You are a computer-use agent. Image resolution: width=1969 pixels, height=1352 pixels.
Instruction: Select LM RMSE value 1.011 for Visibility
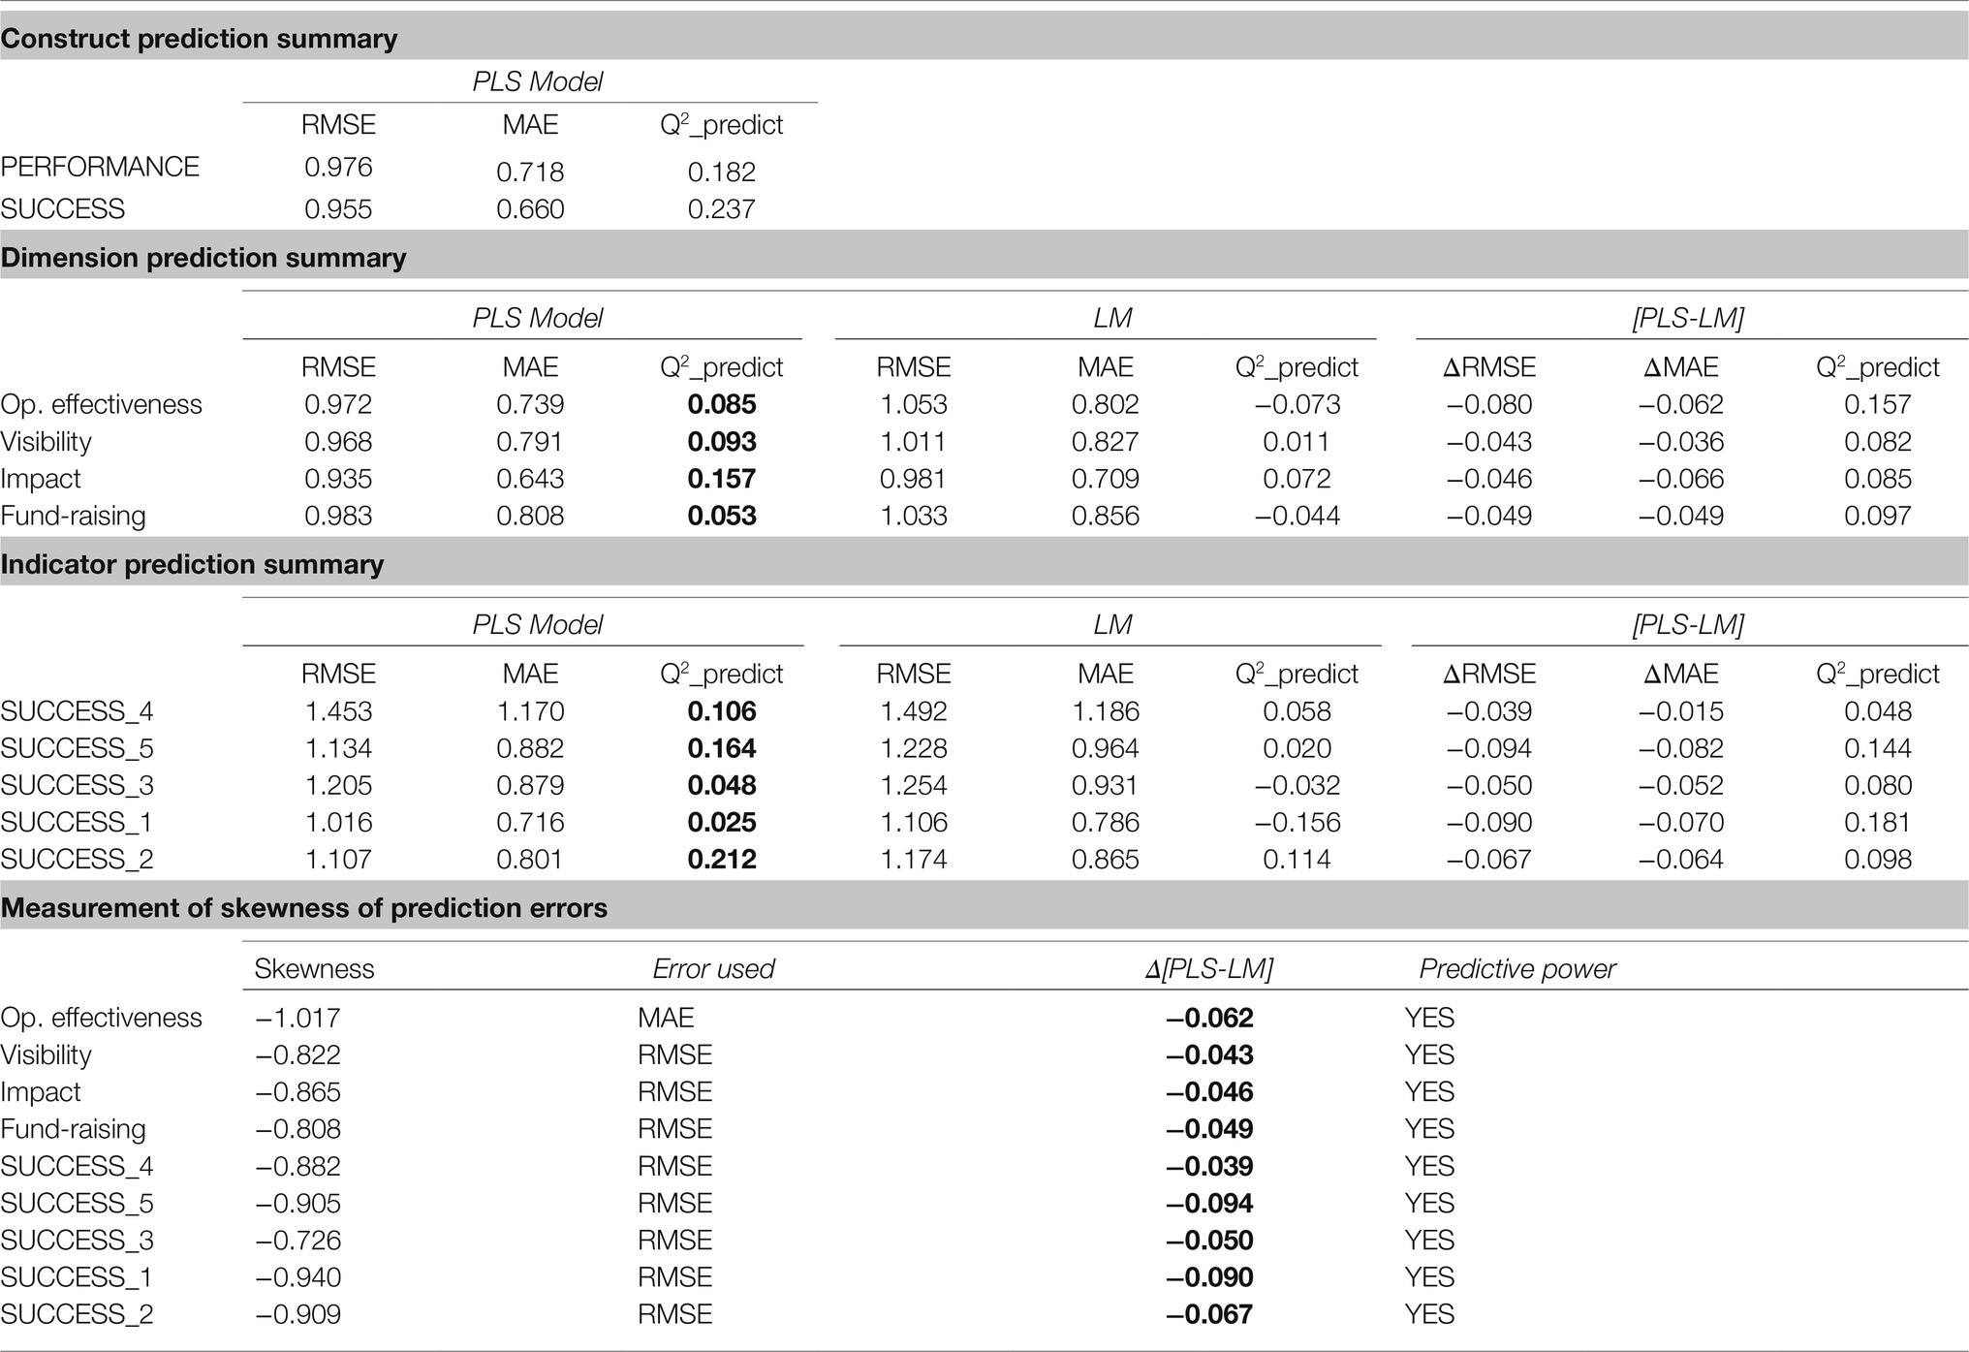click(914, 442)
